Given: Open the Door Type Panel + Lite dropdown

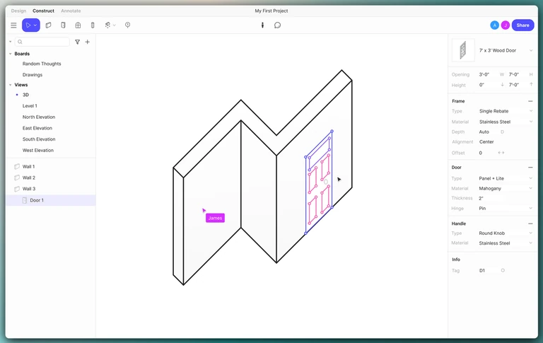Looking at the screenshot, I should [506, 178].
